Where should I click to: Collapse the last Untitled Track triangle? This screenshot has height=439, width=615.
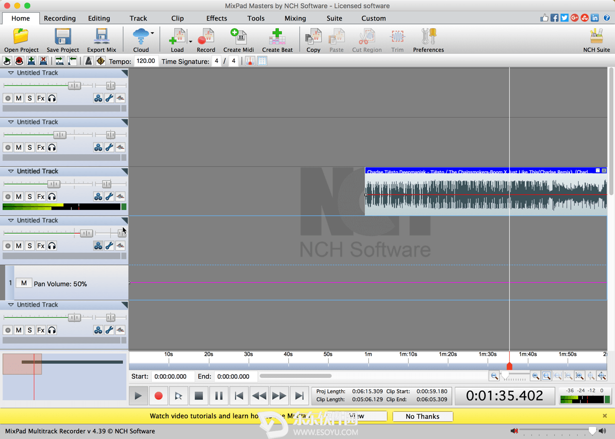point(11,305)
